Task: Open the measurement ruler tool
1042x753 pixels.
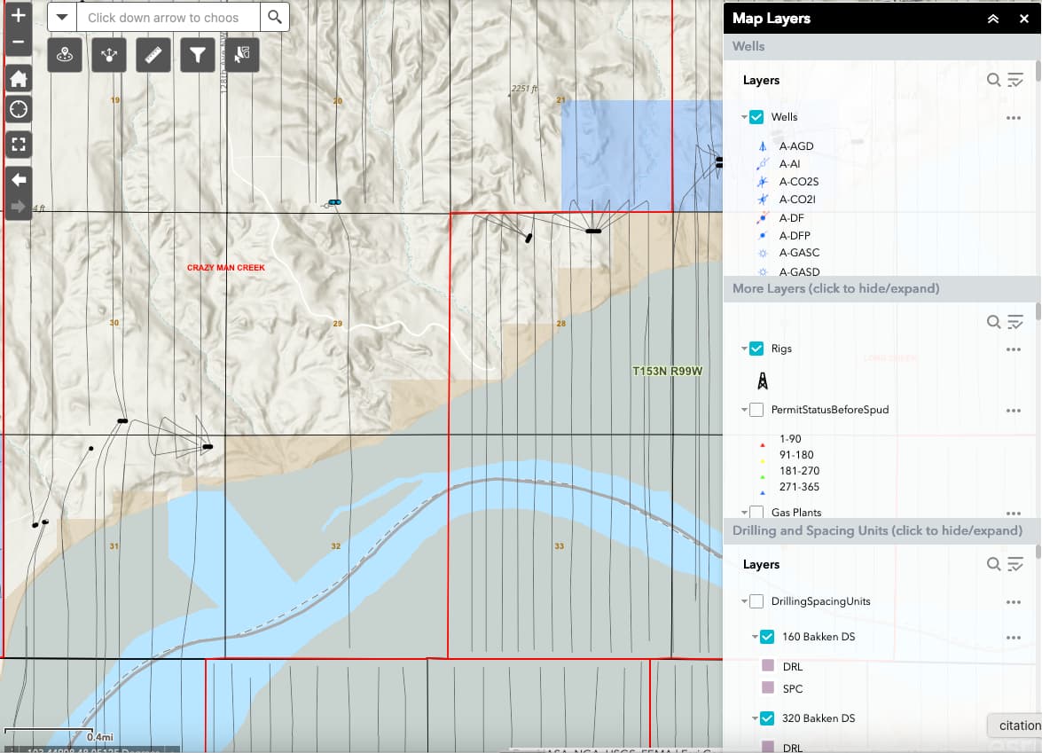Action: [153, 55]
